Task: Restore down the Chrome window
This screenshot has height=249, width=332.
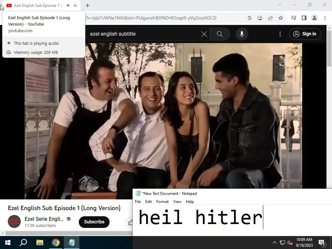Action: (x=310, y=5)
